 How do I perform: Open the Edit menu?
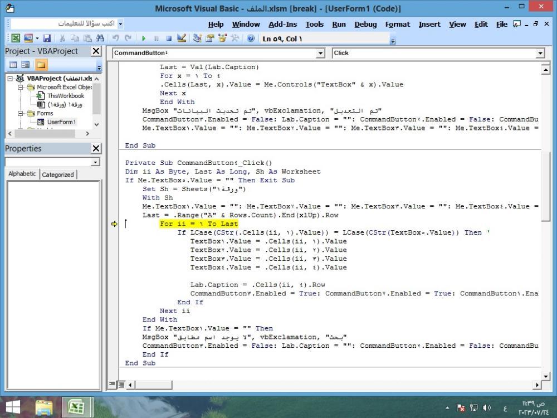481,24
